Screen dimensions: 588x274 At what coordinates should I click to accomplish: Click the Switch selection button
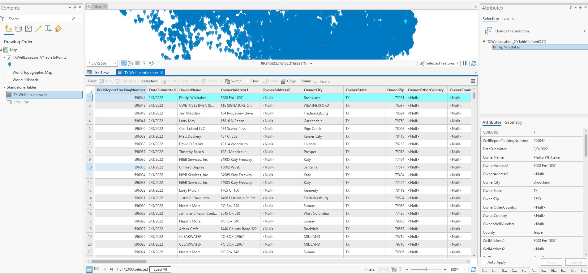click(x=233, y=81)
